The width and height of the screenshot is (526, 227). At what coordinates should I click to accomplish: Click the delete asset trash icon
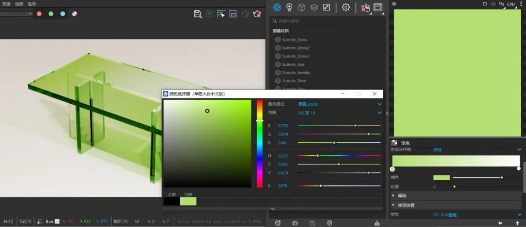(329, 223)
